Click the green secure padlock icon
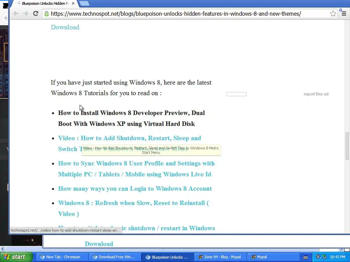This screenshot has height=262, width=350. tap(46, 14)
